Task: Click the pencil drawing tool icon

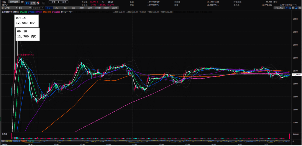Action: click(x=287, y=8)
